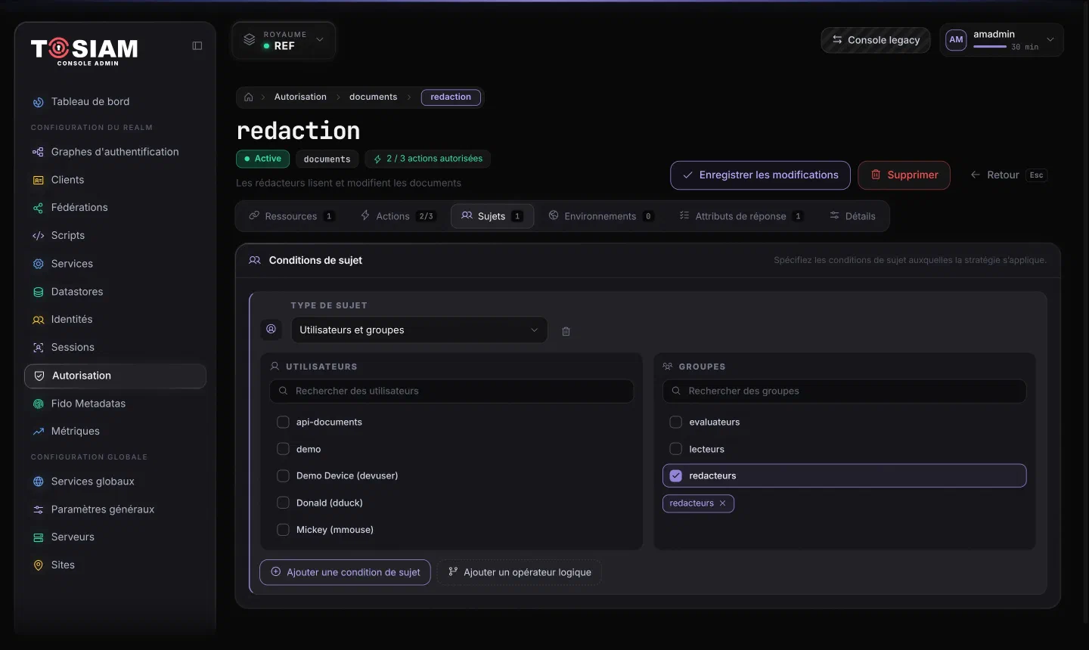Remove the redacteurs chip with X

(722, 503)
